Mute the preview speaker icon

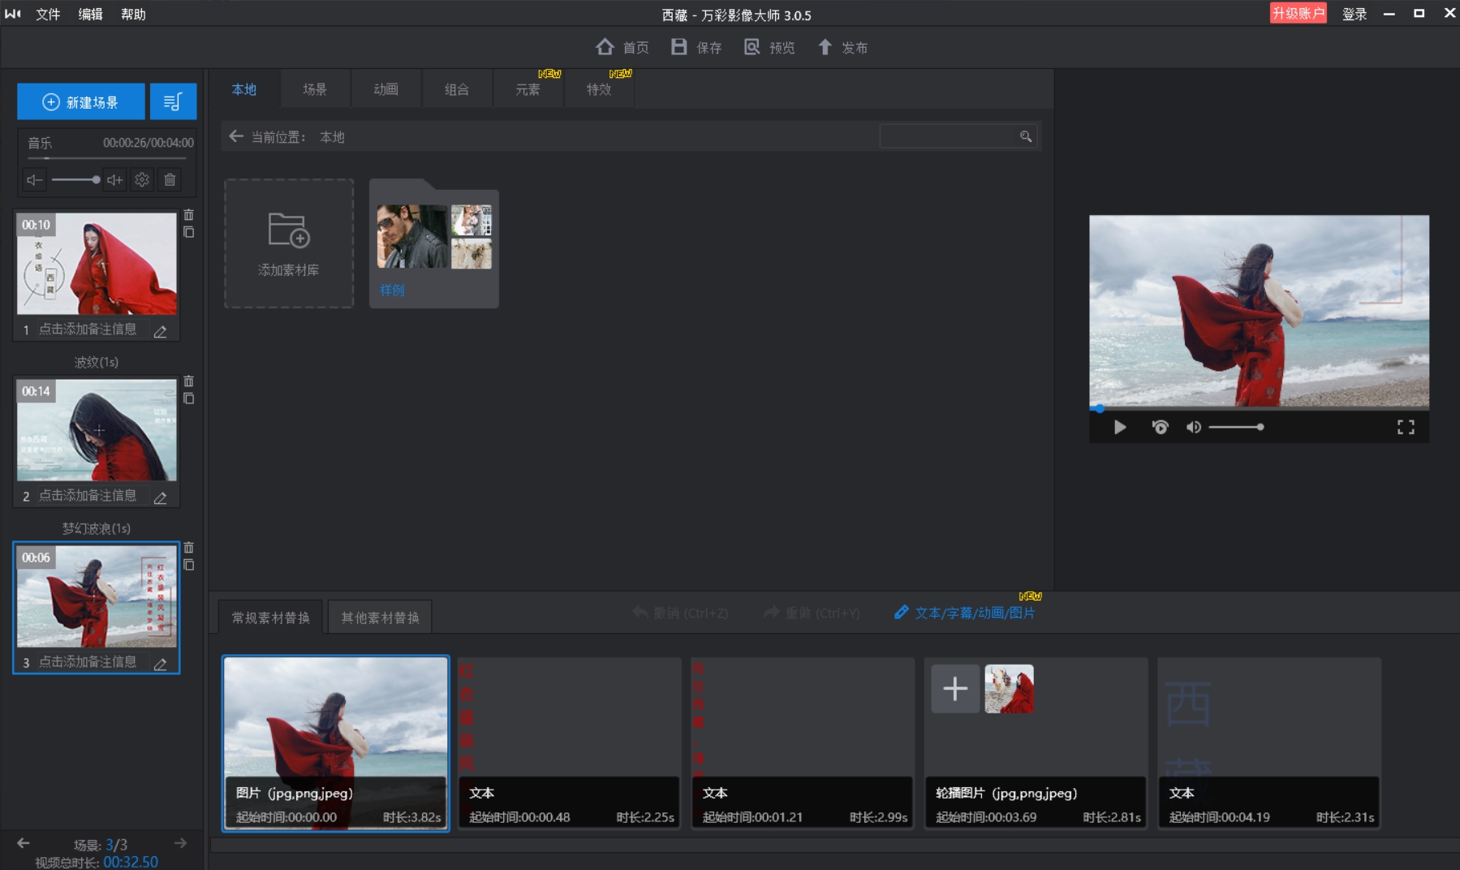(1193, 427)
